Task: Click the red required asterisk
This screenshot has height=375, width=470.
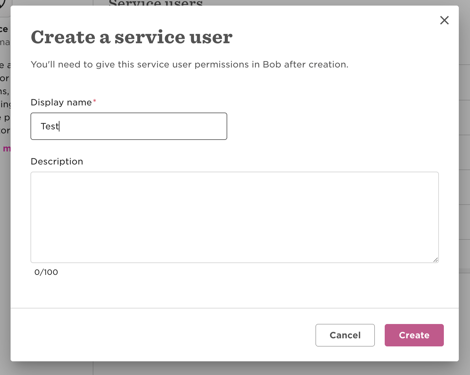Action: coord(95,101)
